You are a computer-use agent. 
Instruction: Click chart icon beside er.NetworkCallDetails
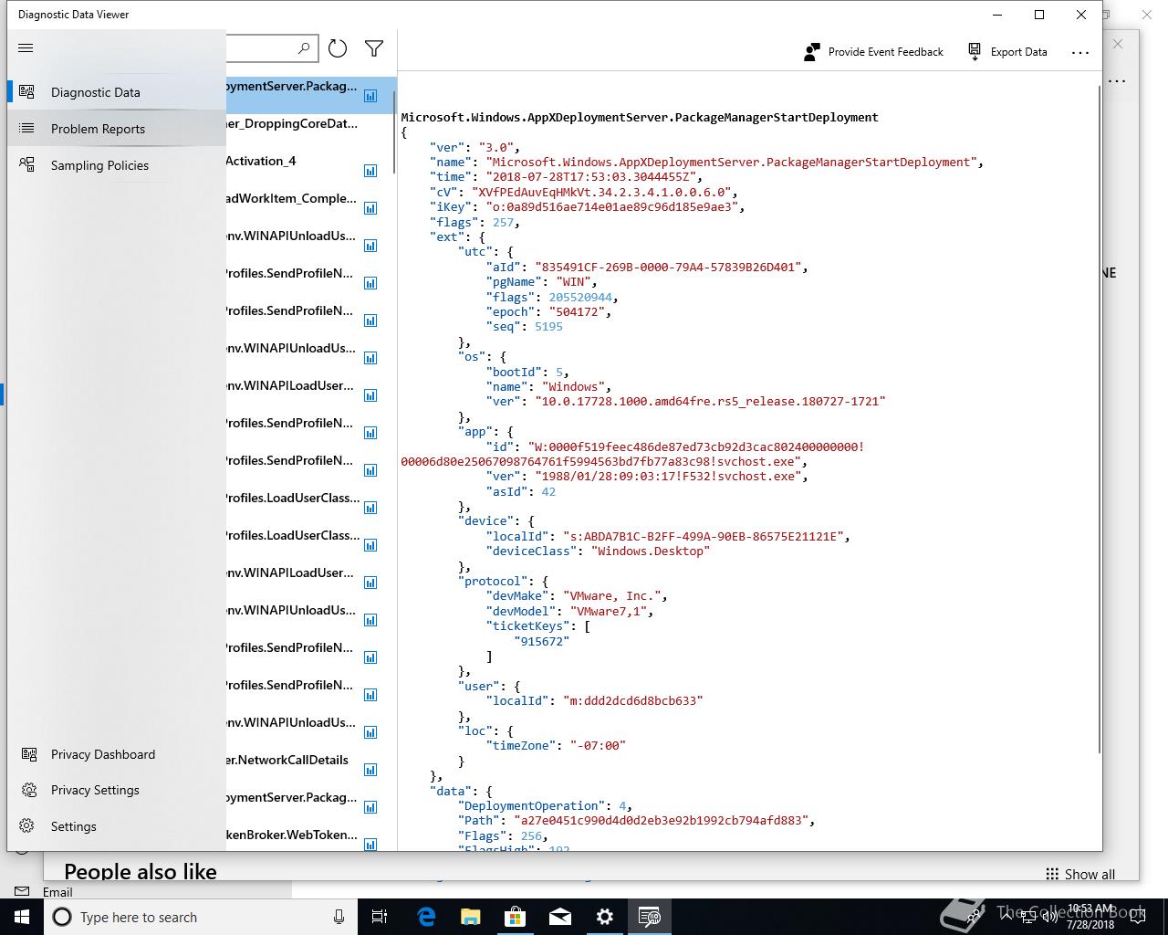pos(370,770)
